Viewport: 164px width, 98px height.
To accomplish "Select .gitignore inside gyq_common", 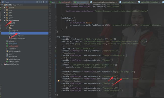I will (15, 31).
